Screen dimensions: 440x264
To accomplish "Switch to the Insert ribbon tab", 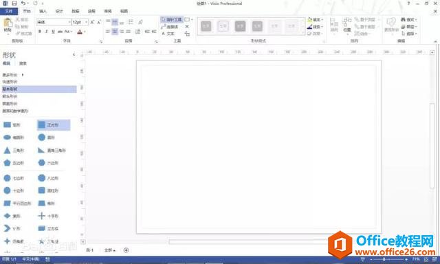I will click(43, 11).
